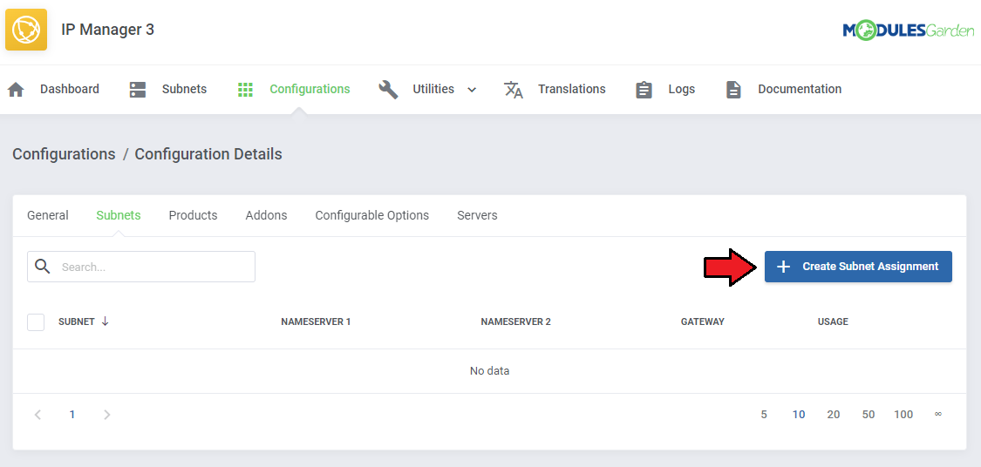This screenshot has width=981, height=467.
Task: Click into the Search input field
Action: point(140,267)
